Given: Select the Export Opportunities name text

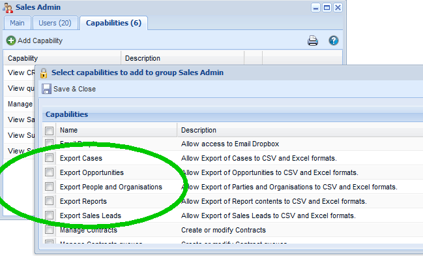Looking at the screenshot, I should [92, 172].
